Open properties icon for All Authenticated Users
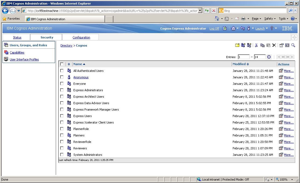Screen dimensions: 300x183 pyautogui.click(x=281, y=71)
